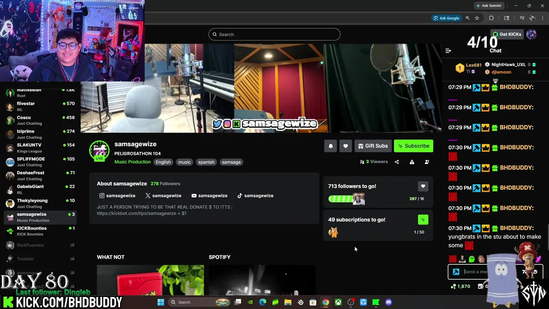Screen dimensions: 549x309
Task: Open Chrome three-dot menu
Action: [x=543, y=18]
